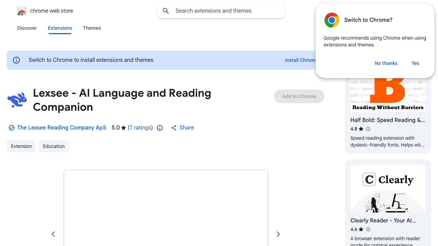Viewport: 438px width, 246px height.
Task: Click the Google recommends using Chrome message text
Action: tap(375, 41)
